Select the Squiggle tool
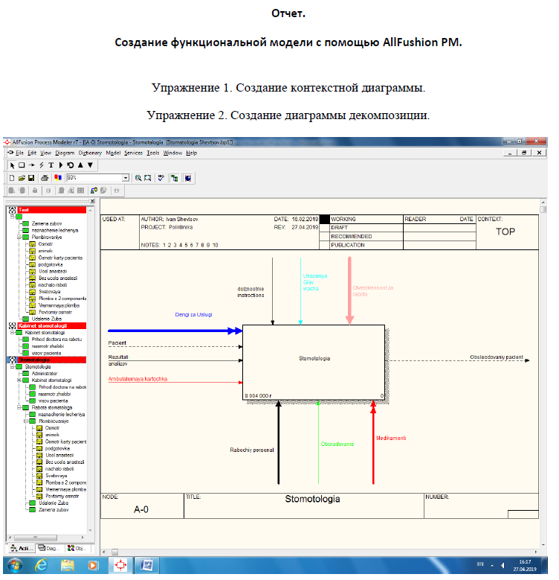 [42, 165]
